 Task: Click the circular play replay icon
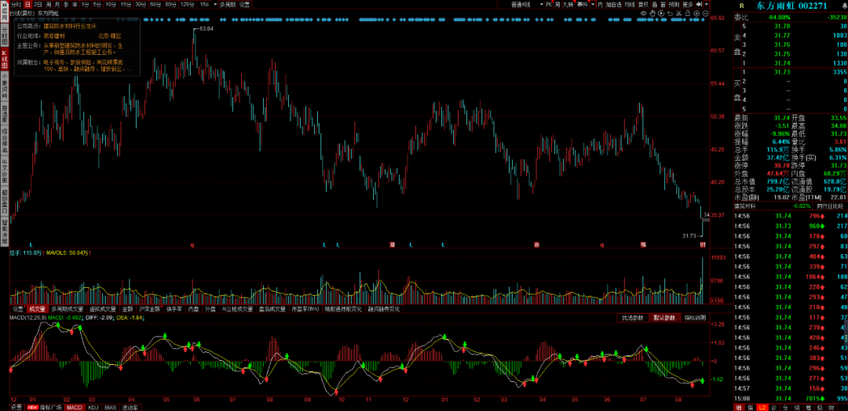click(x=661, y=13)
